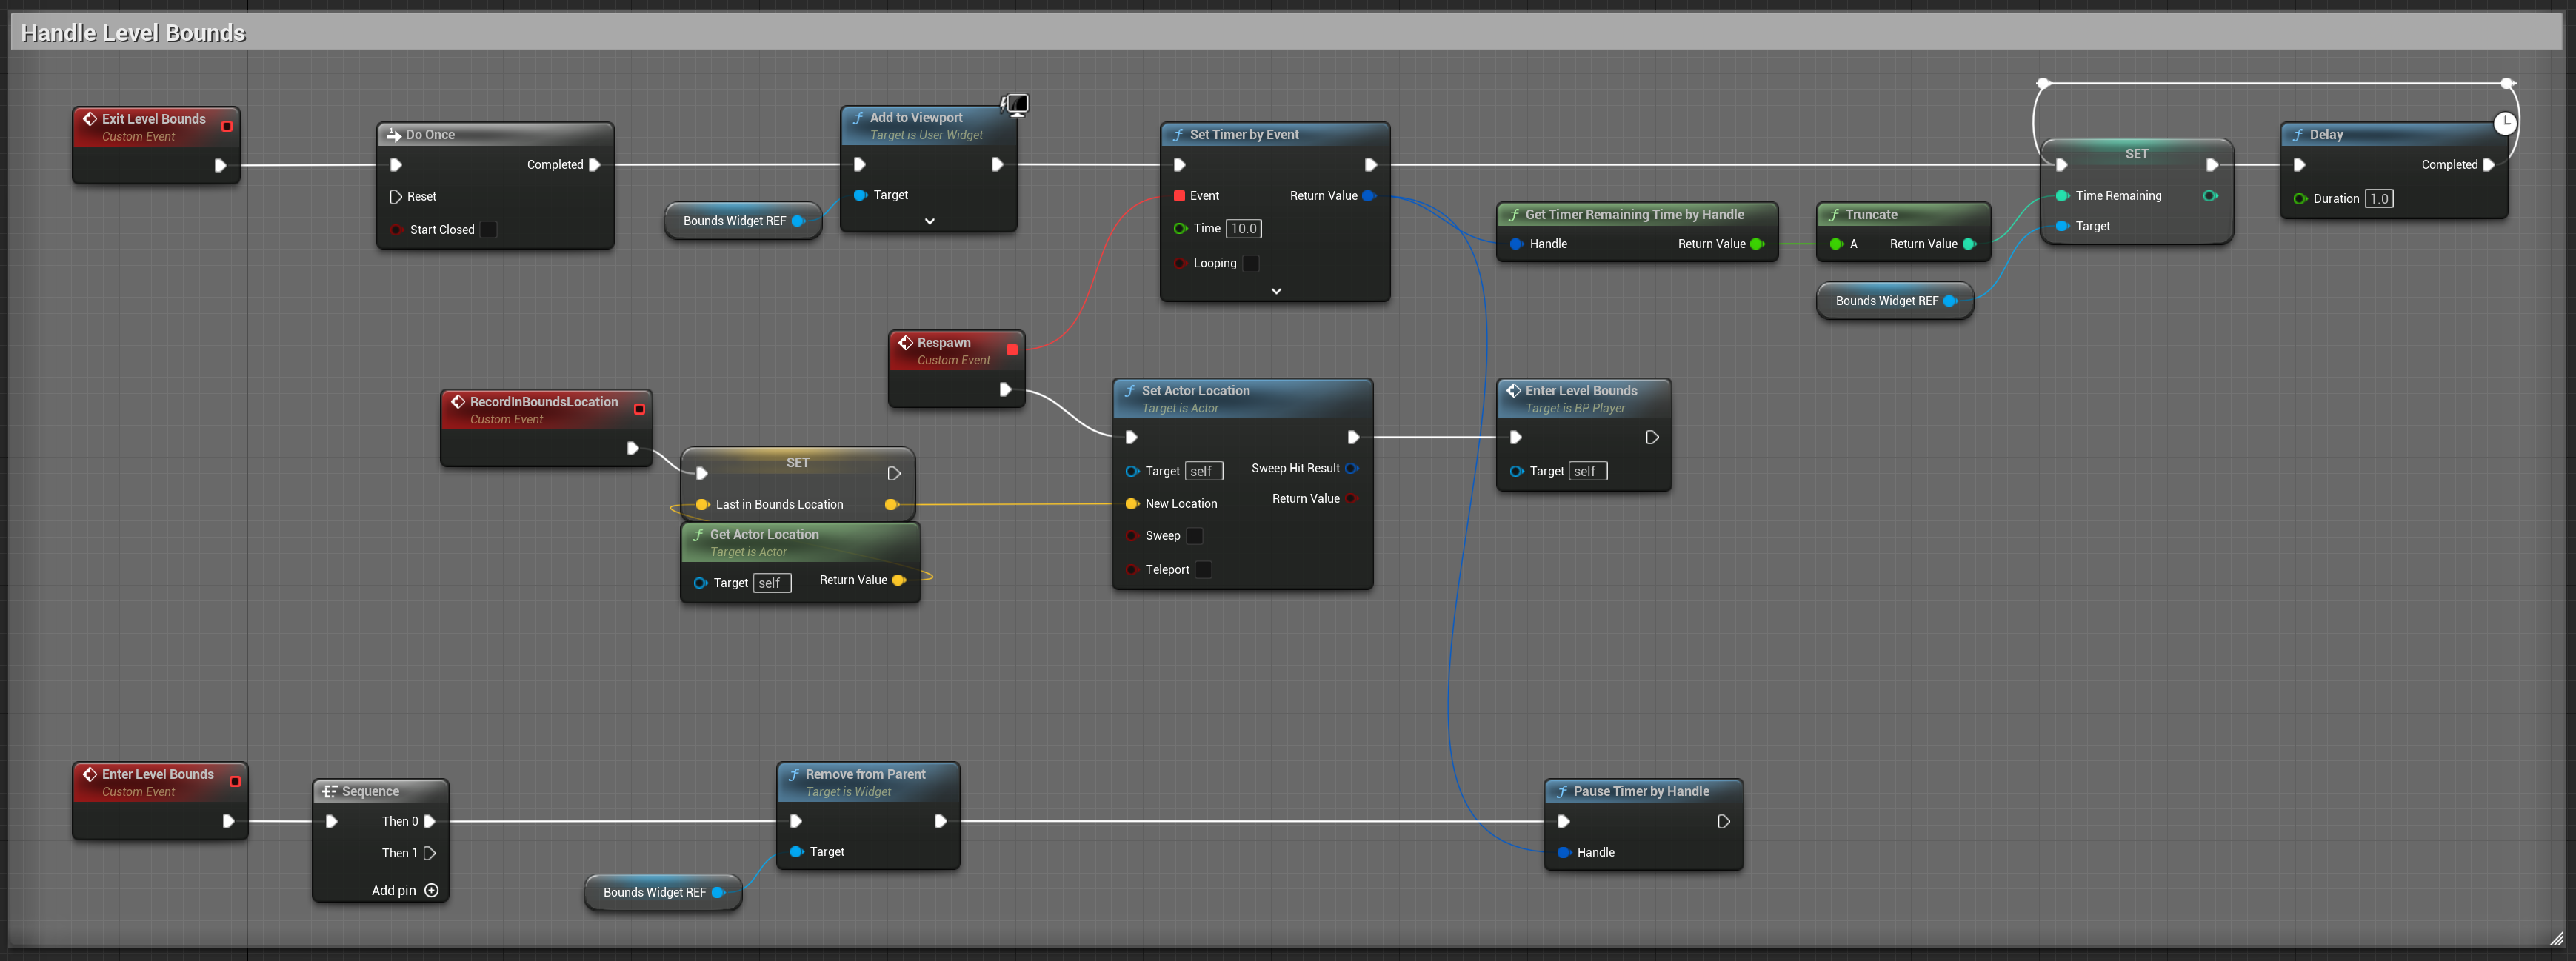
Task: Click the Return Value pin on Set Timer by Event
Action: coord(1369,196)
